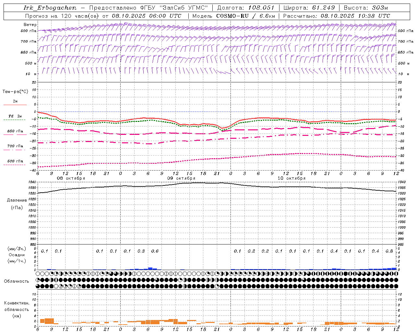Click the 0.8 precipitation value
This screenshot has height=332, width=415.
point(389,251)
